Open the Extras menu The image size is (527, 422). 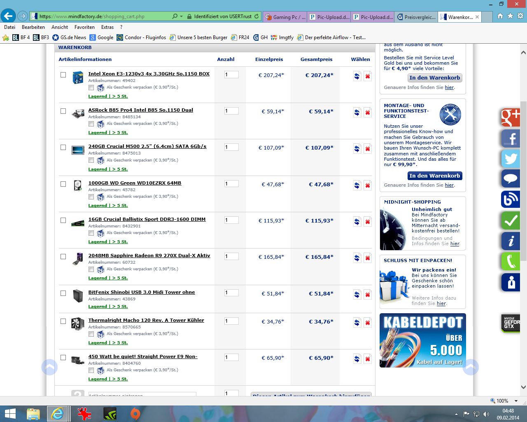[x=107, y=27]
